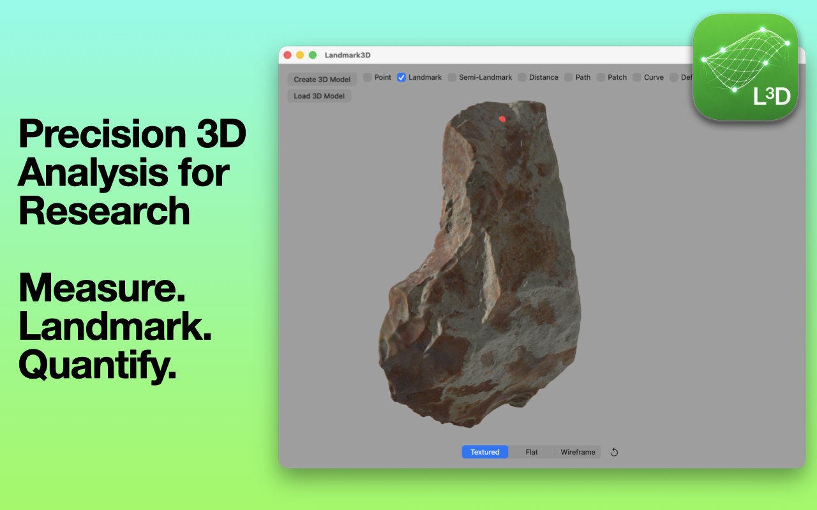
Task: Select the red landmark dot on the model
Action: point(502,119)
